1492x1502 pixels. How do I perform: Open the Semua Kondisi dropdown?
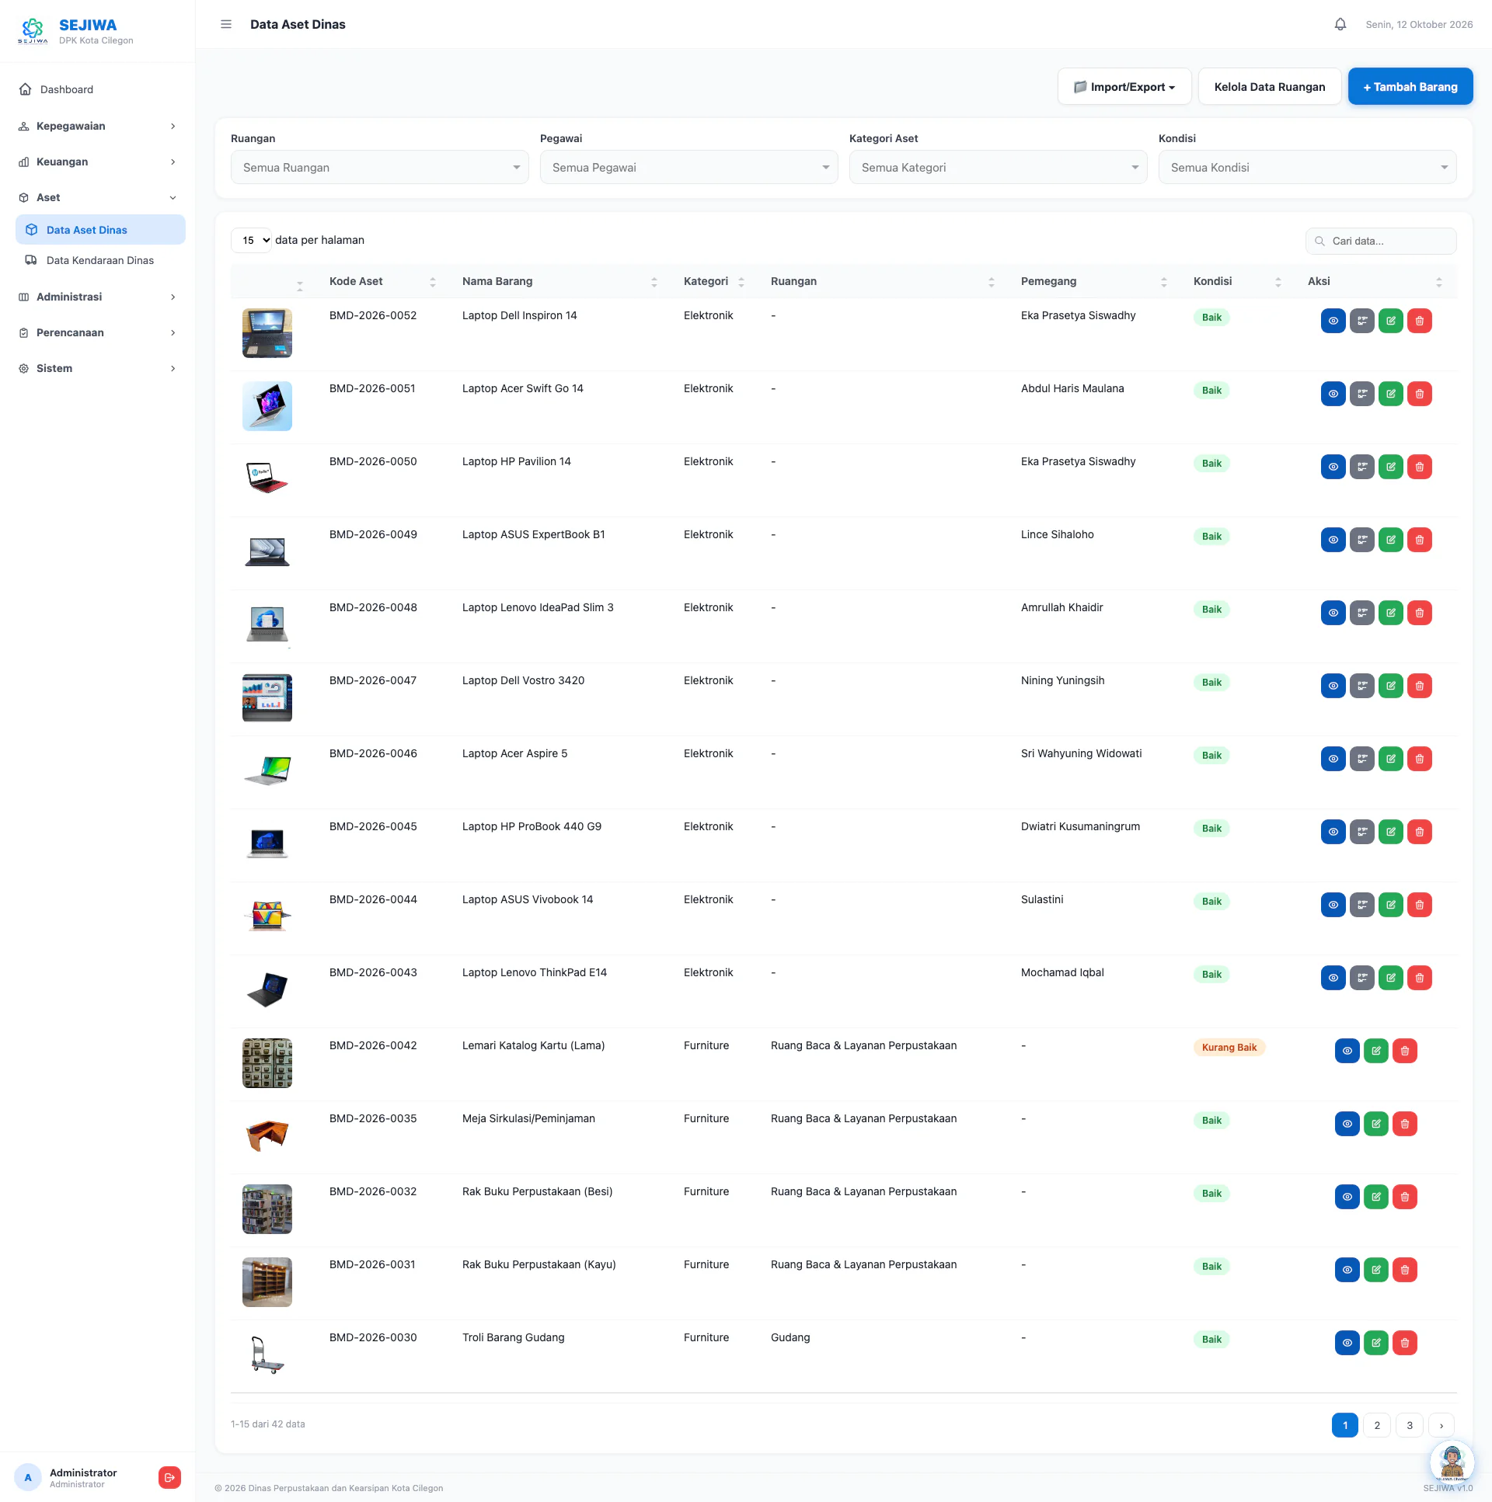click(1307, 167)
